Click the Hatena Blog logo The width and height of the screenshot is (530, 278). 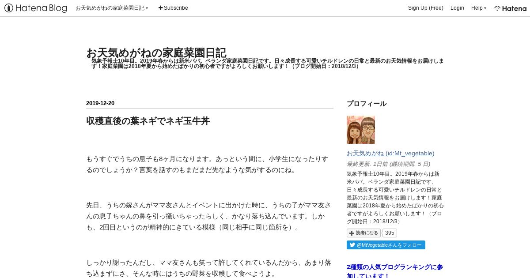36,8
